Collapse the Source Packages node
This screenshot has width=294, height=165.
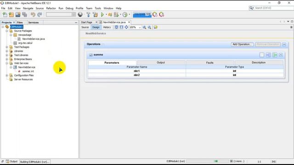tap(7, 31)
